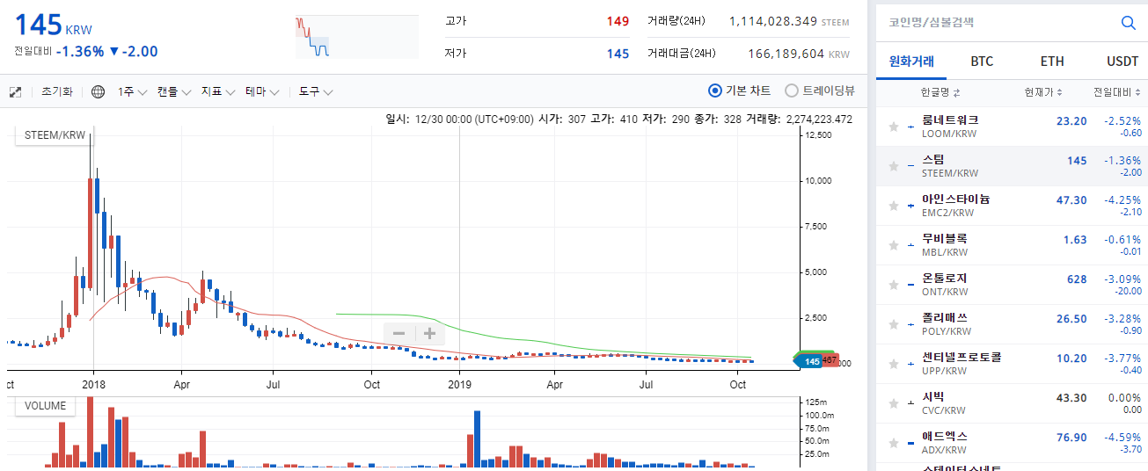Viewport: 1148px width, 471px height.
Task: Star 센티넬프로토콜 UPP/KRW as favorite
Action: (x=894, y=364)
